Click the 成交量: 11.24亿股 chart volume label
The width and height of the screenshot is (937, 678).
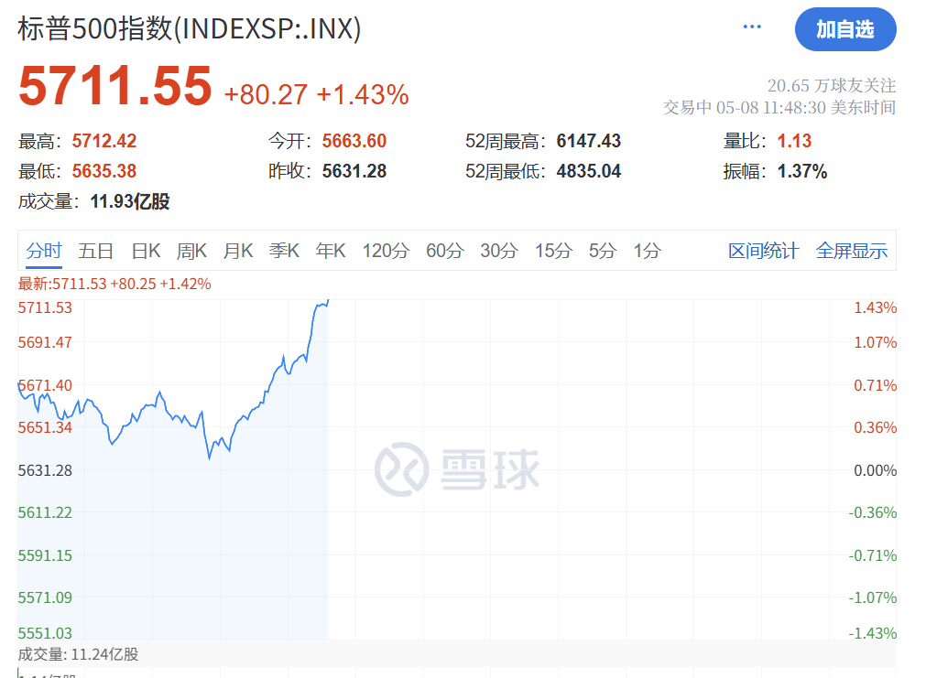(x=78, y=655)
